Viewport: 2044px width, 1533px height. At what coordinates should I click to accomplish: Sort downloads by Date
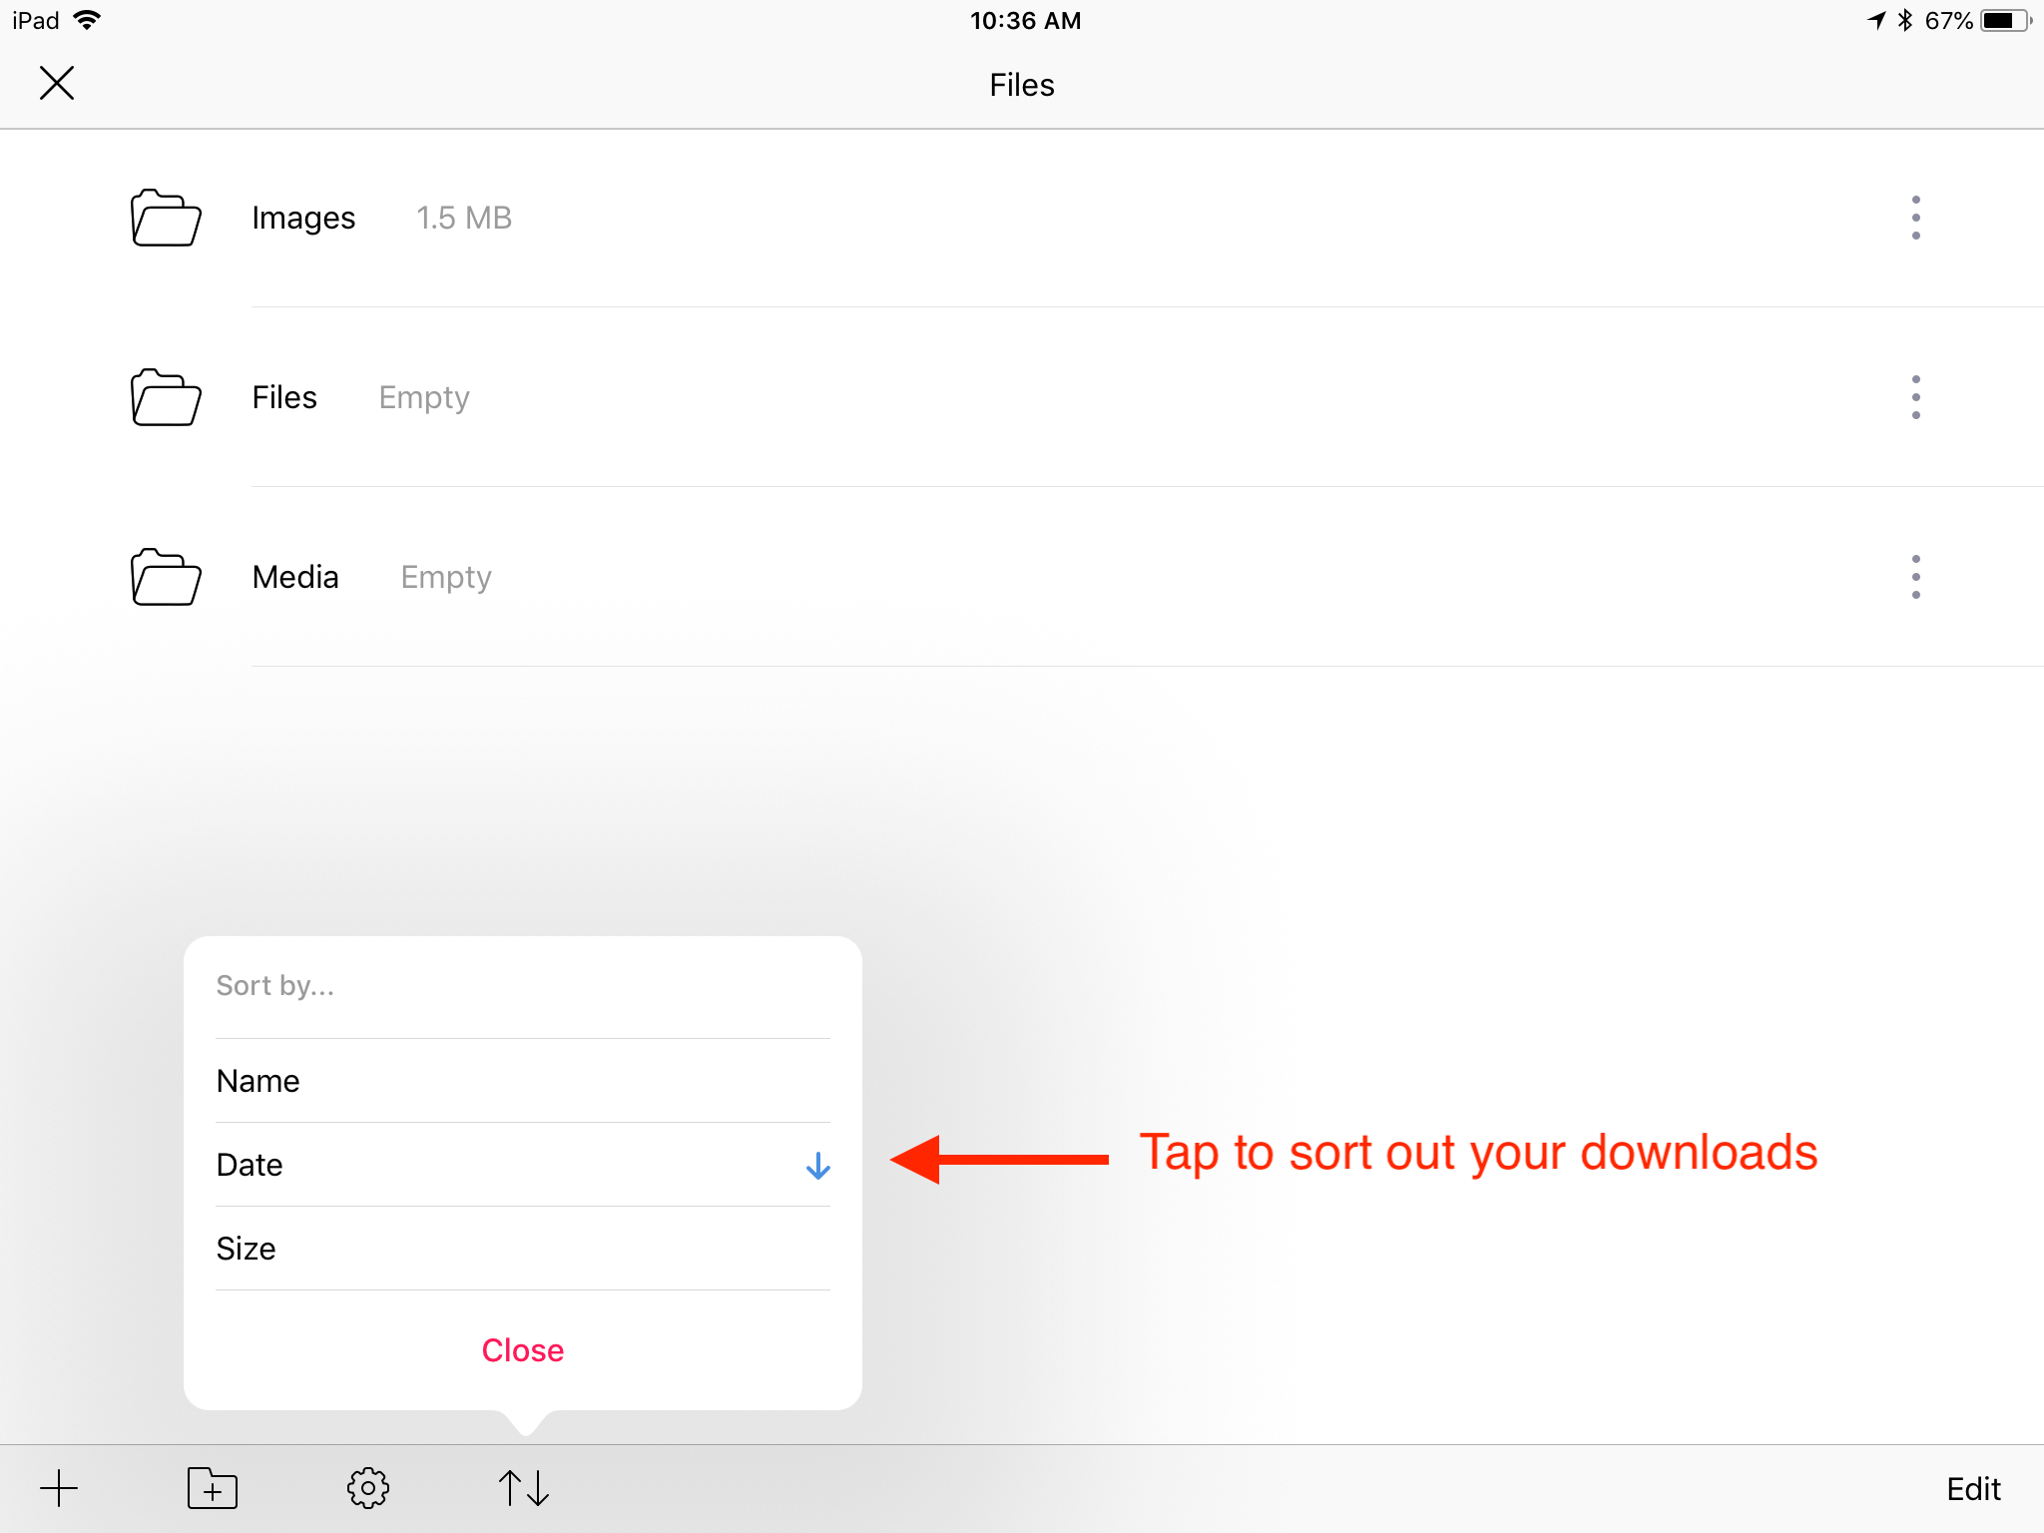(x=523, y=1165)
